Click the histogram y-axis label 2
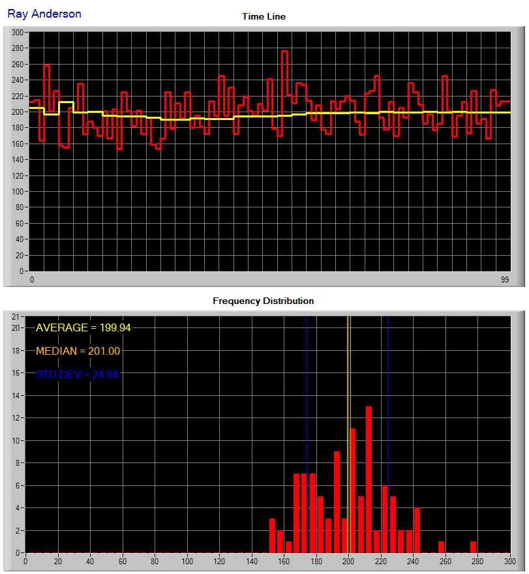This screenshot has height=574, width=529. pos(18,531)
